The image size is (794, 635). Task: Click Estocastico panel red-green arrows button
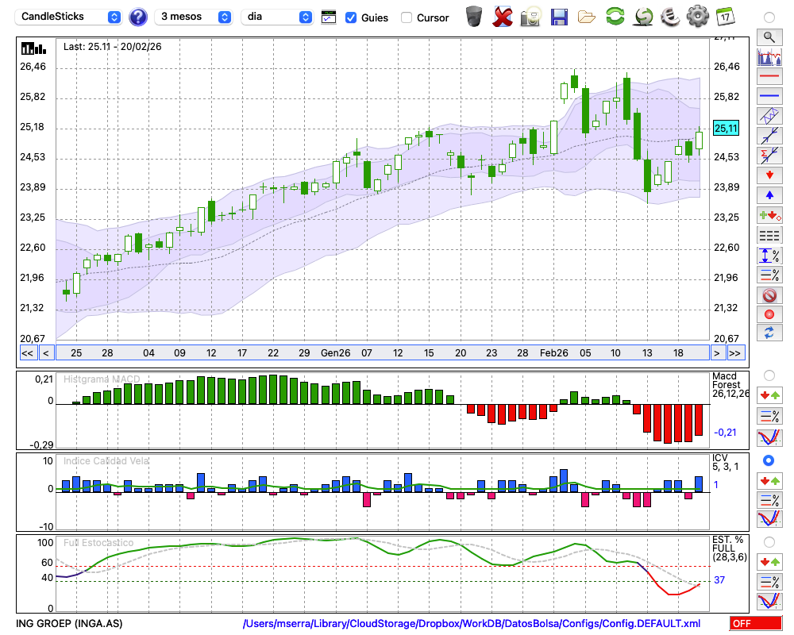pos(769,561)
